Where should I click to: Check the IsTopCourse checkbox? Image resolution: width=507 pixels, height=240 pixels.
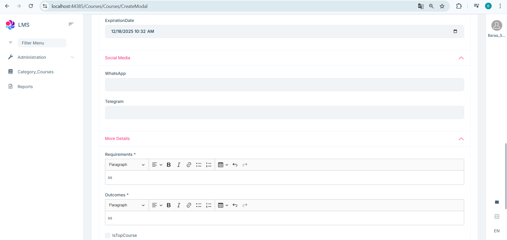coord(108,236)
